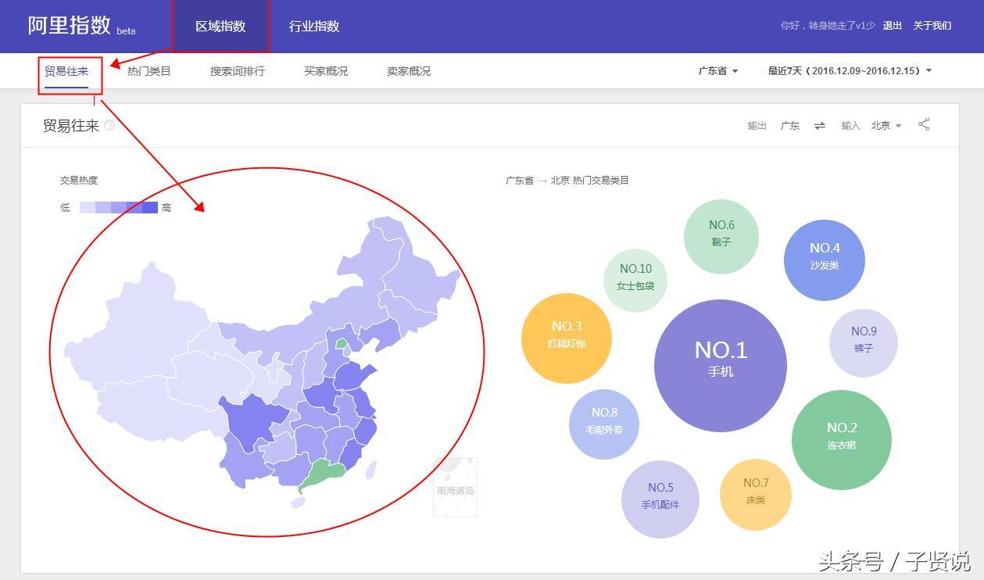The image size is (984, 580).
Task: Open the 行业指数 tab
Action: click(314, 26)
